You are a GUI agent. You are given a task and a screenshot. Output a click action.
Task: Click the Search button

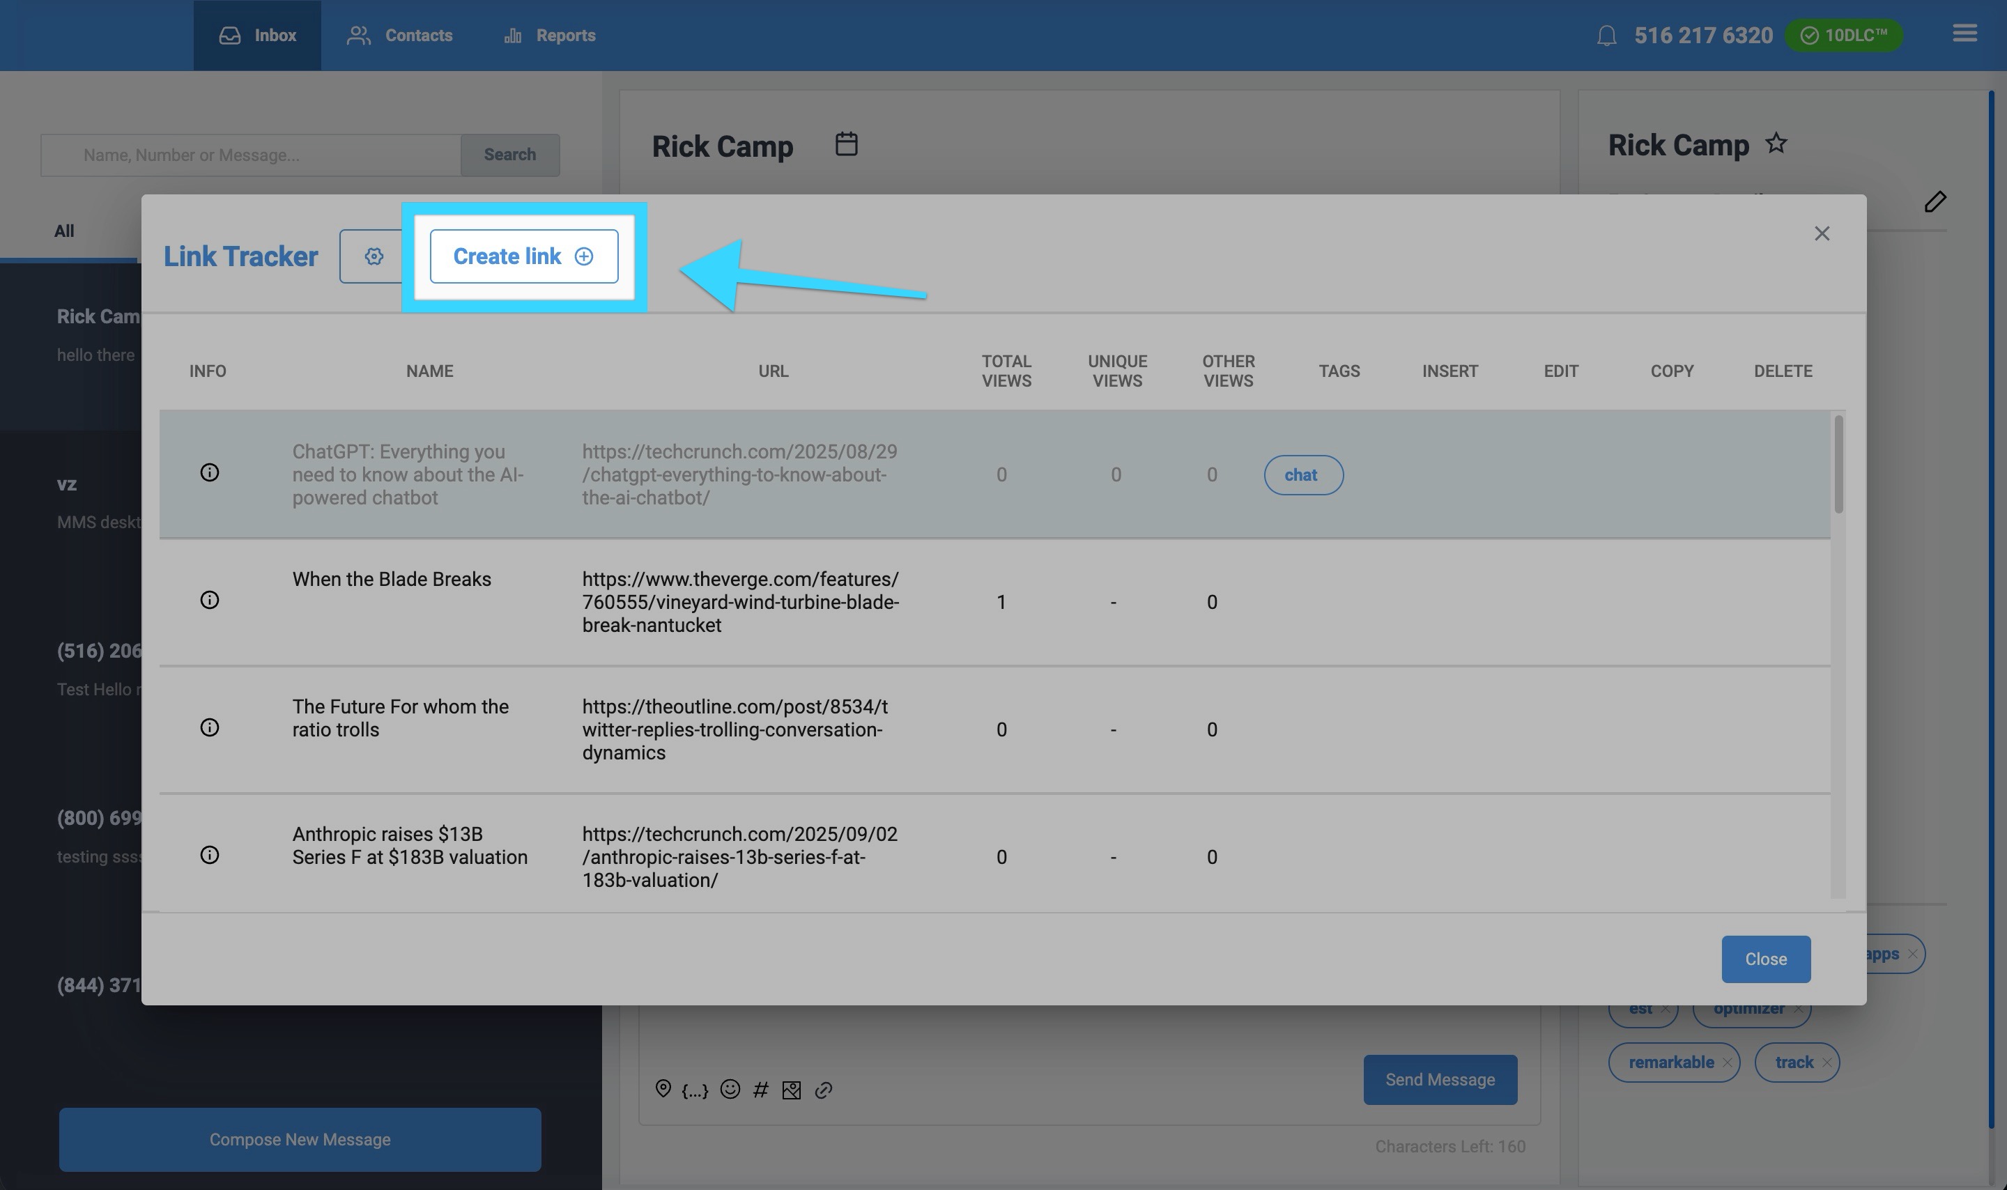coord(510,155)
